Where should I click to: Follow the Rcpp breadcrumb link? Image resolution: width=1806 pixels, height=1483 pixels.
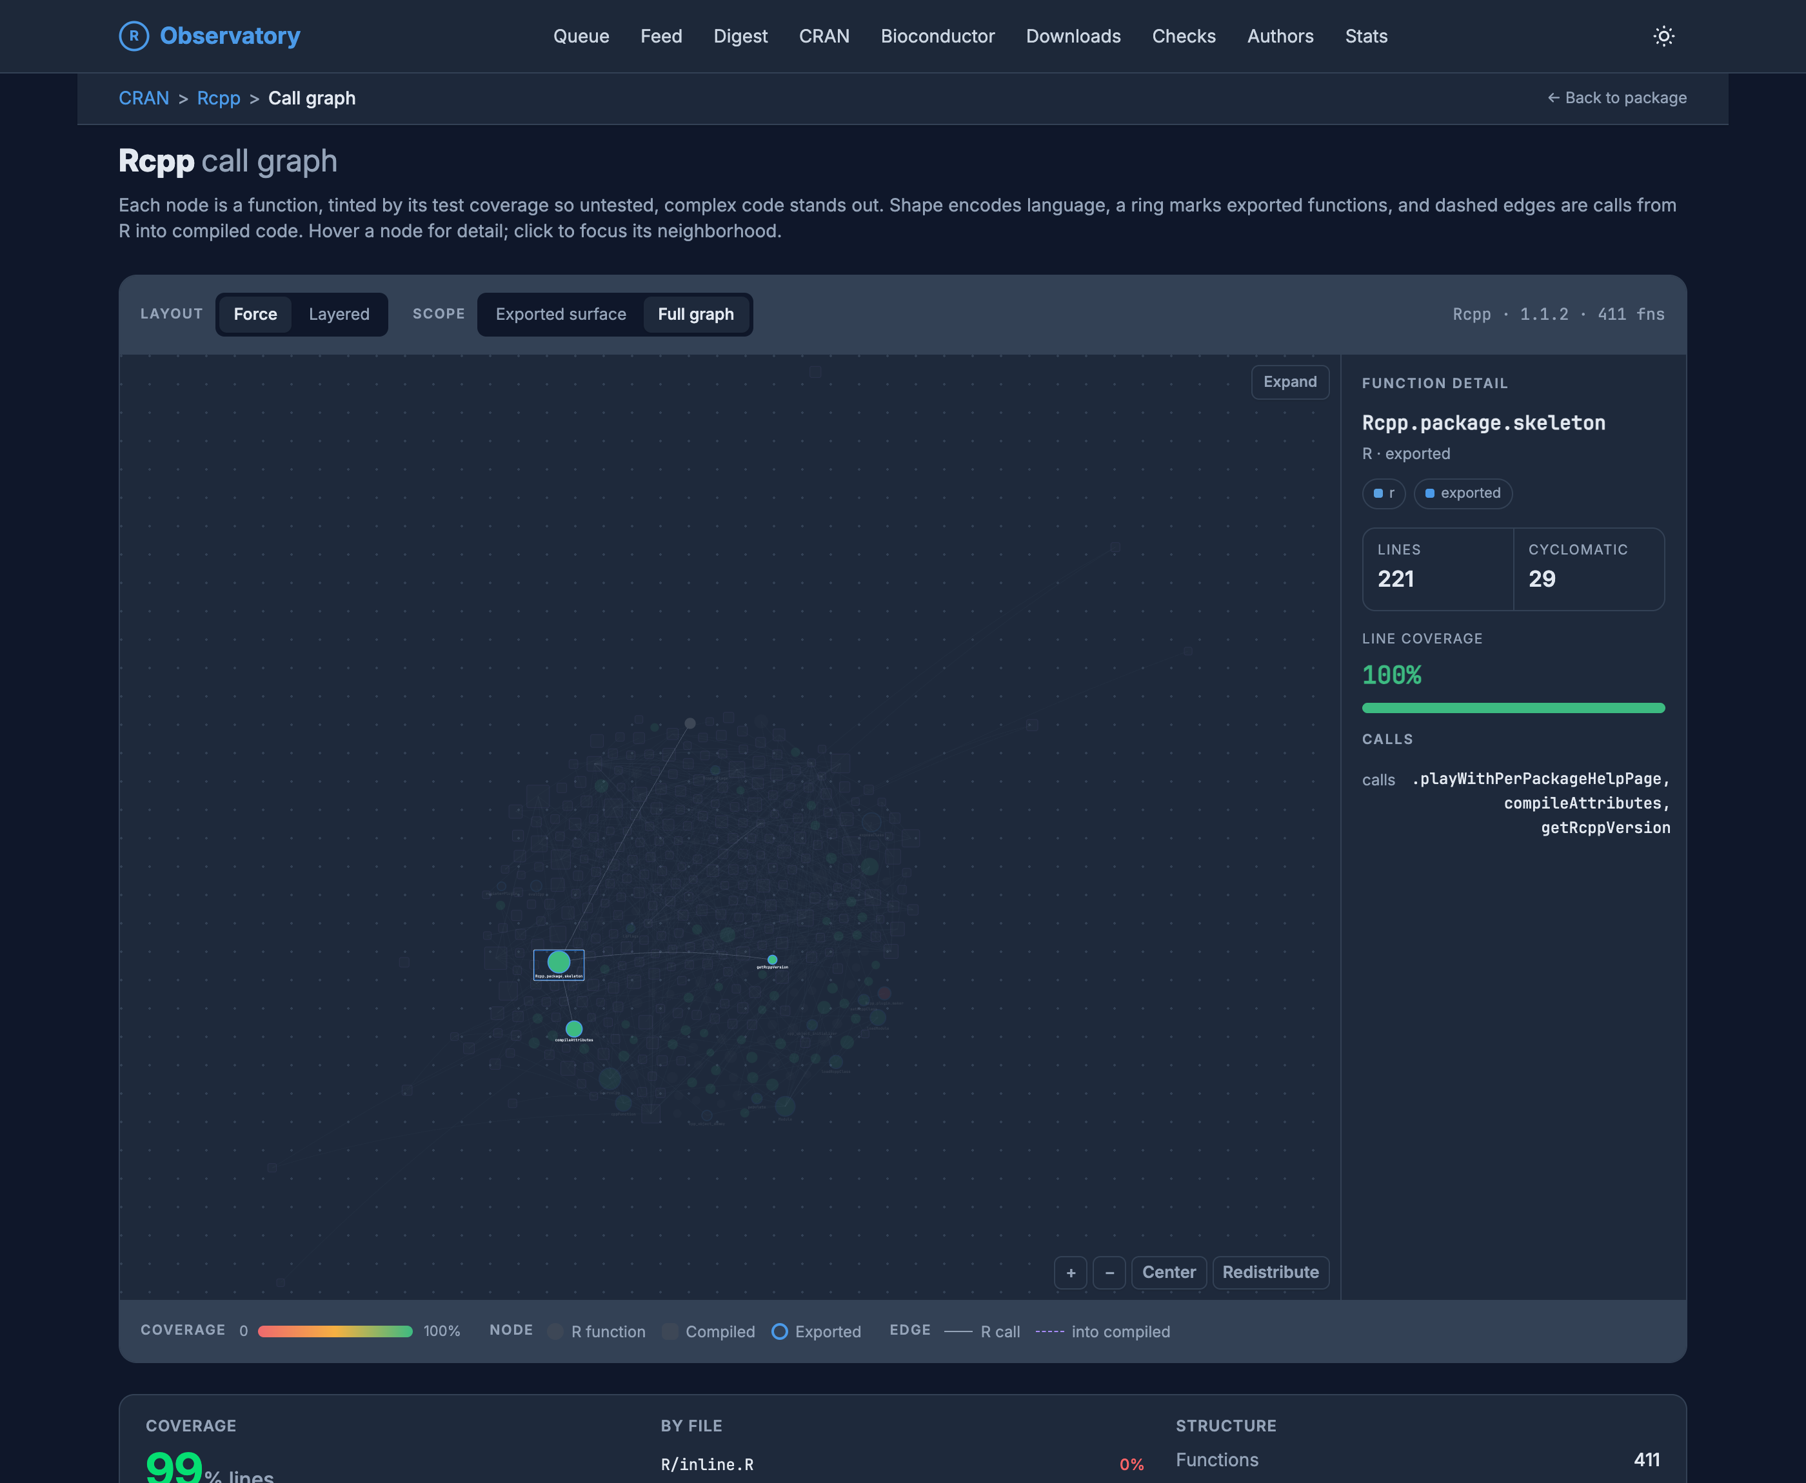coord(219,98)
